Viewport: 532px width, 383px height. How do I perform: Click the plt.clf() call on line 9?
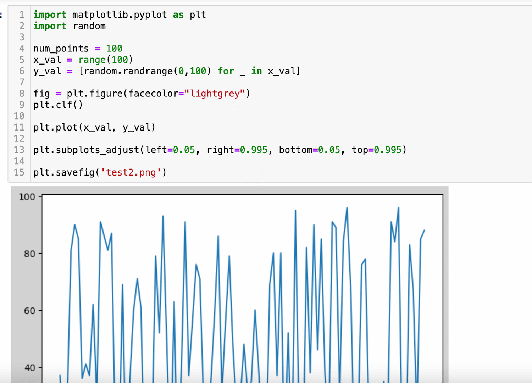pos(57,105)
